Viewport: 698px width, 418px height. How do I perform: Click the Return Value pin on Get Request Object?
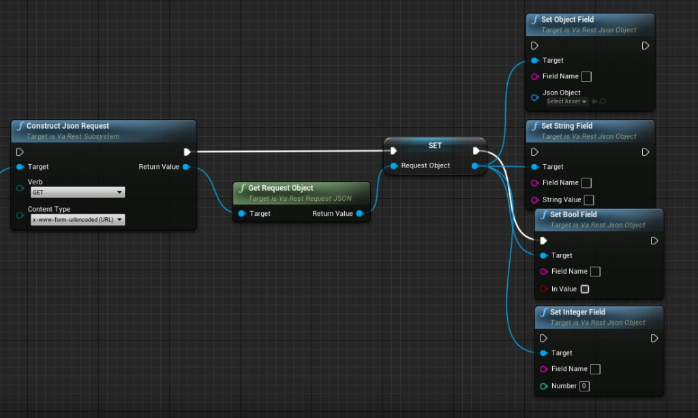(360, 214)
